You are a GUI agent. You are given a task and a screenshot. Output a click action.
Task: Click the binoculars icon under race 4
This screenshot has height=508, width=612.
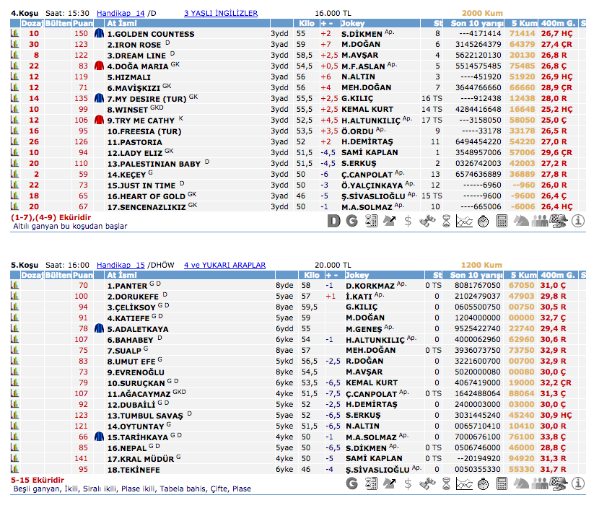tap(427, 222)
